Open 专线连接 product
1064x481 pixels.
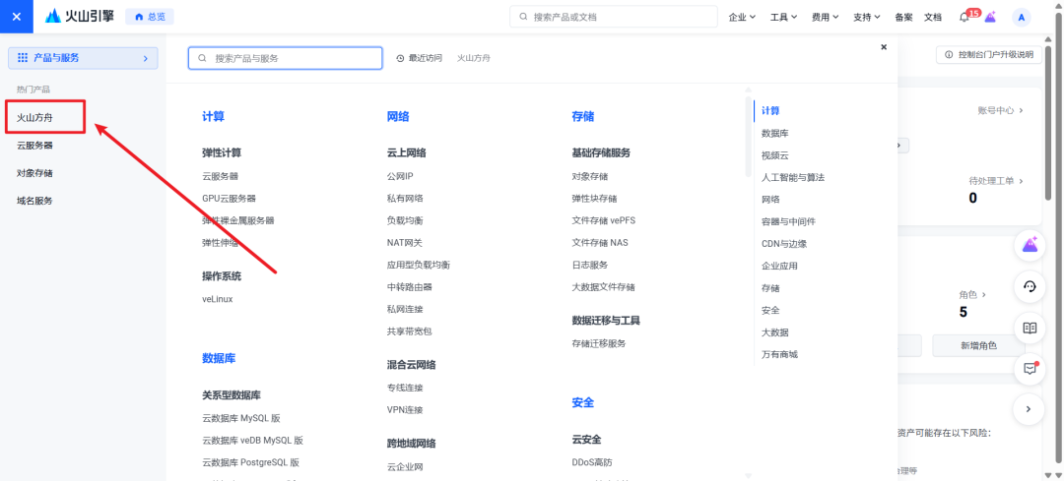click(x=405, y=389)
